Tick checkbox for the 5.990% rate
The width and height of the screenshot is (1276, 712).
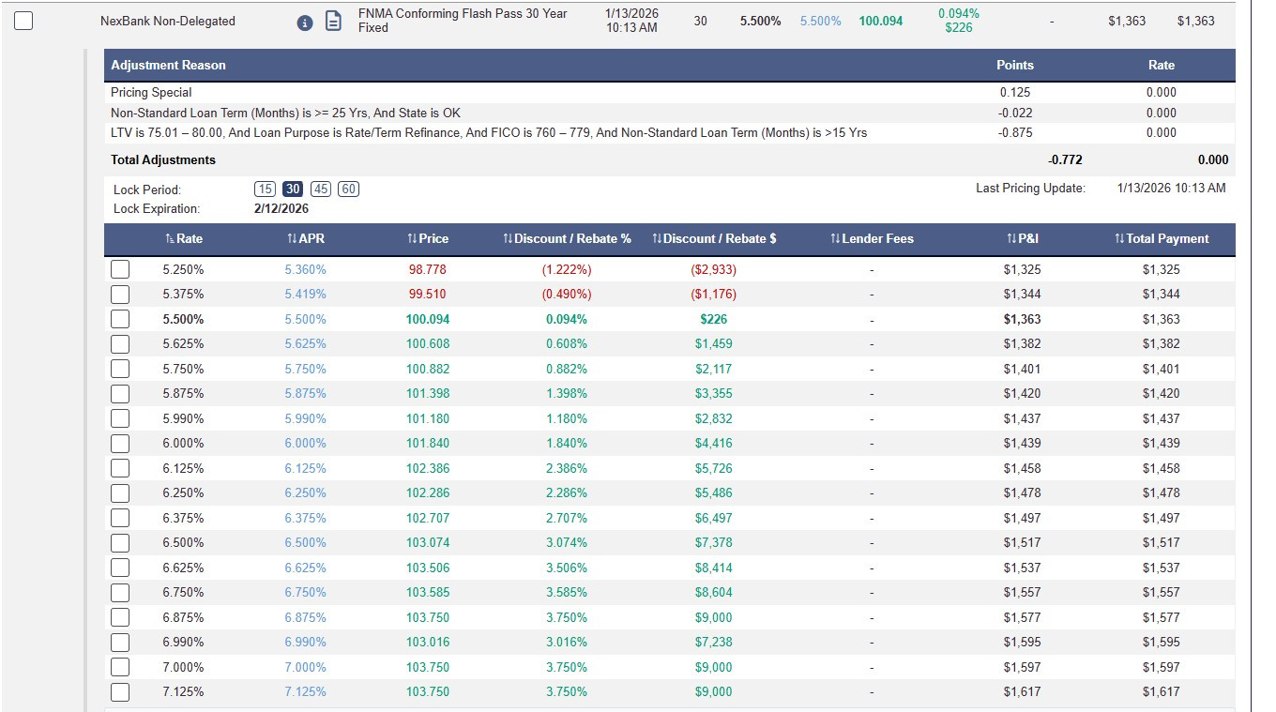[x=120, y=418]
